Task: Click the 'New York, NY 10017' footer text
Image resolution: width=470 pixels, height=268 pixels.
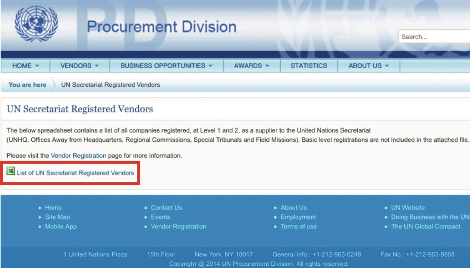Action: [x=223, y=254]
